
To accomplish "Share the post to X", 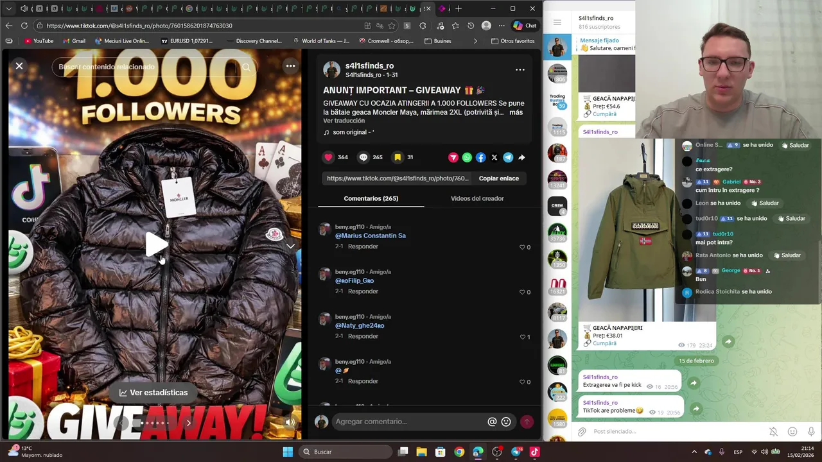I will click(494, 157).
